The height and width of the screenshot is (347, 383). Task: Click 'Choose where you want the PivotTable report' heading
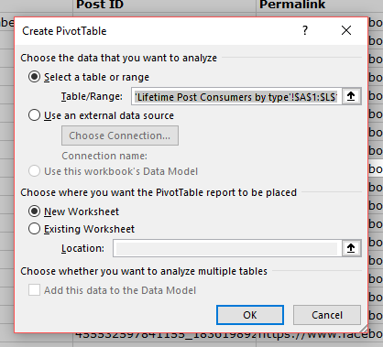tap(159, 192)
